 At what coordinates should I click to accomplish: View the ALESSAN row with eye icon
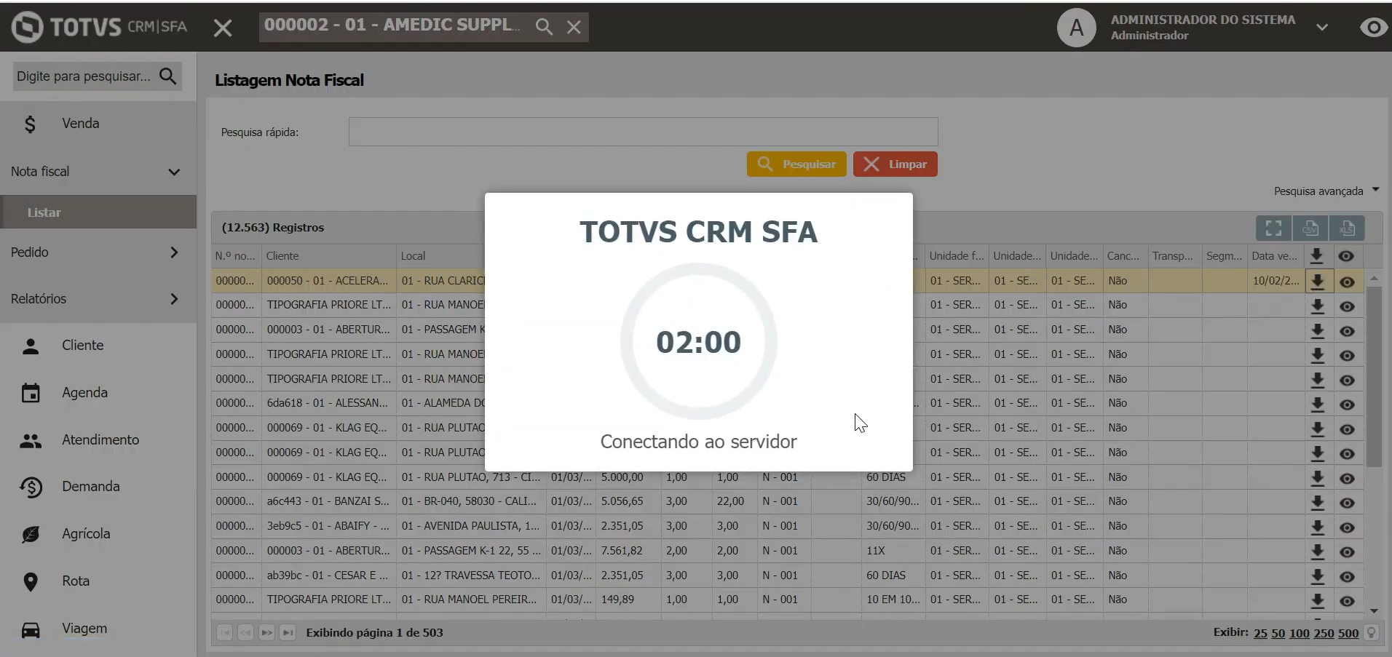coord(1347,405)
